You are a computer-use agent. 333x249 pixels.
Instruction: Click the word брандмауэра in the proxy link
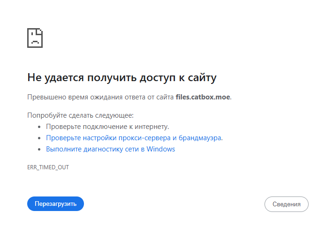200,138
